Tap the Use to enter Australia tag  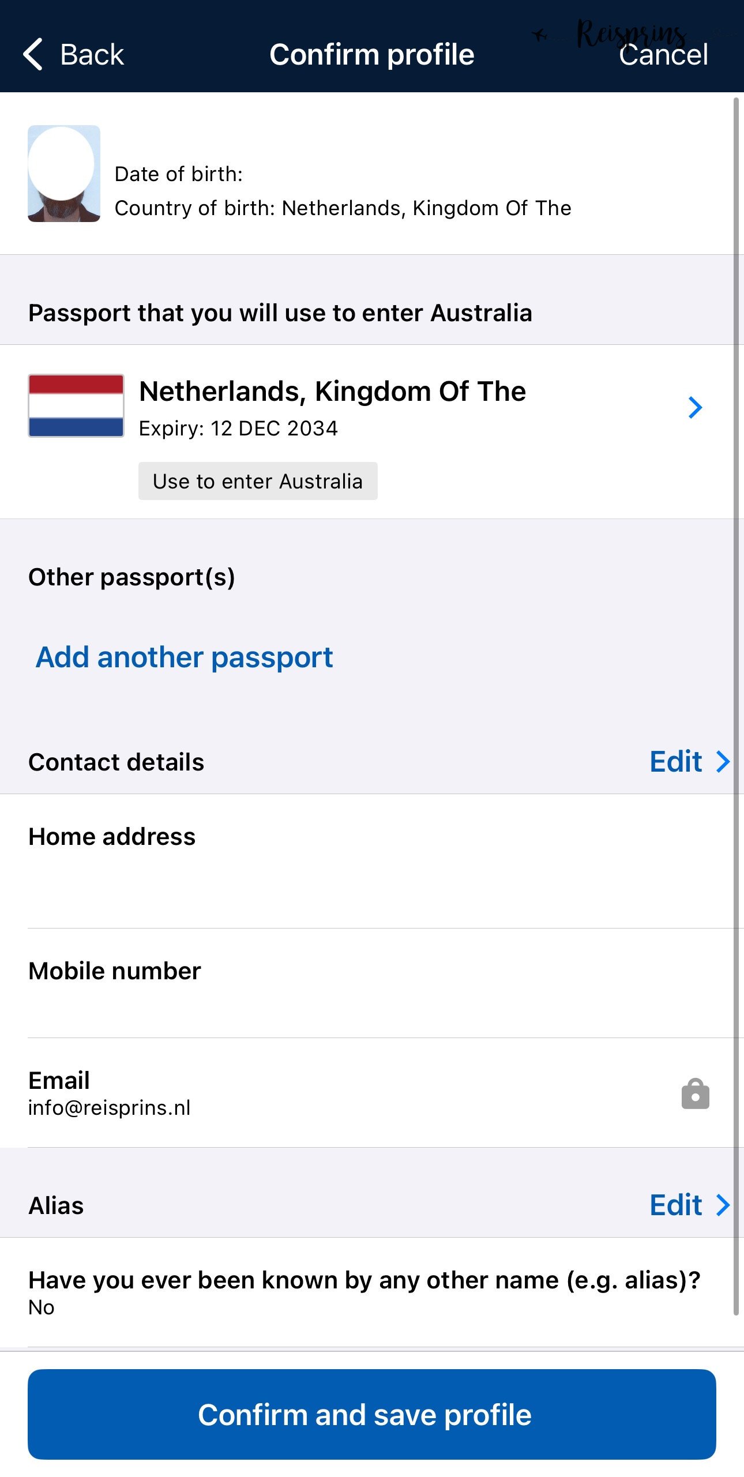click(258, 481)
